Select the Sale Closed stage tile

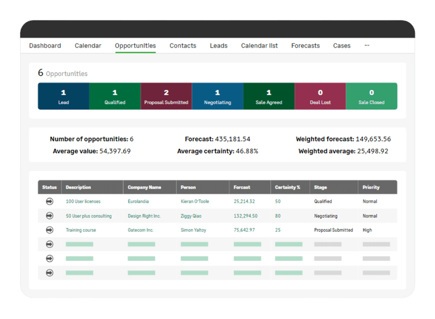tap(372, 96)
